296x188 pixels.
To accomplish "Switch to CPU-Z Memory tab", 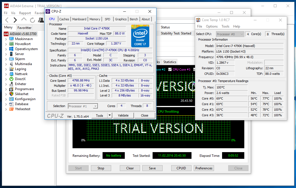I will pyautogui.click(x=95, y=19).
